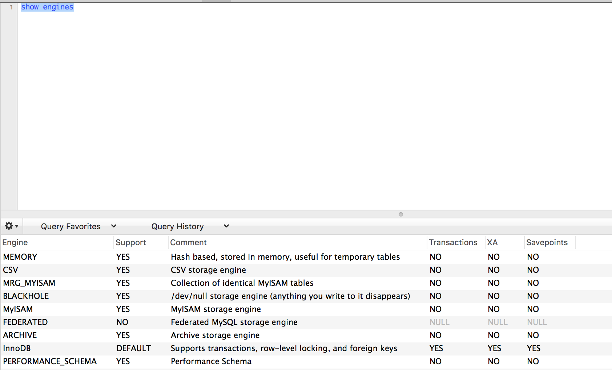Screen dimensions: 612x370
Task: Expand the Query Favorites dropdown
Action: click(x=113, y=226)
